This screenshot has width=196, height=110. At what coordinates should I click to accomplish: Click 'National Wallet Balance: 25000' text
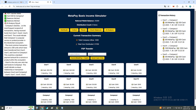tap(87, 21)
